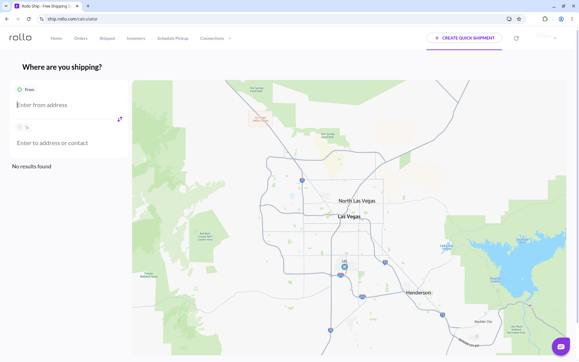The width and height of the screenshot is (579, 362).
Task: Click the To location pin icon
Action: (x=20, y=128)
